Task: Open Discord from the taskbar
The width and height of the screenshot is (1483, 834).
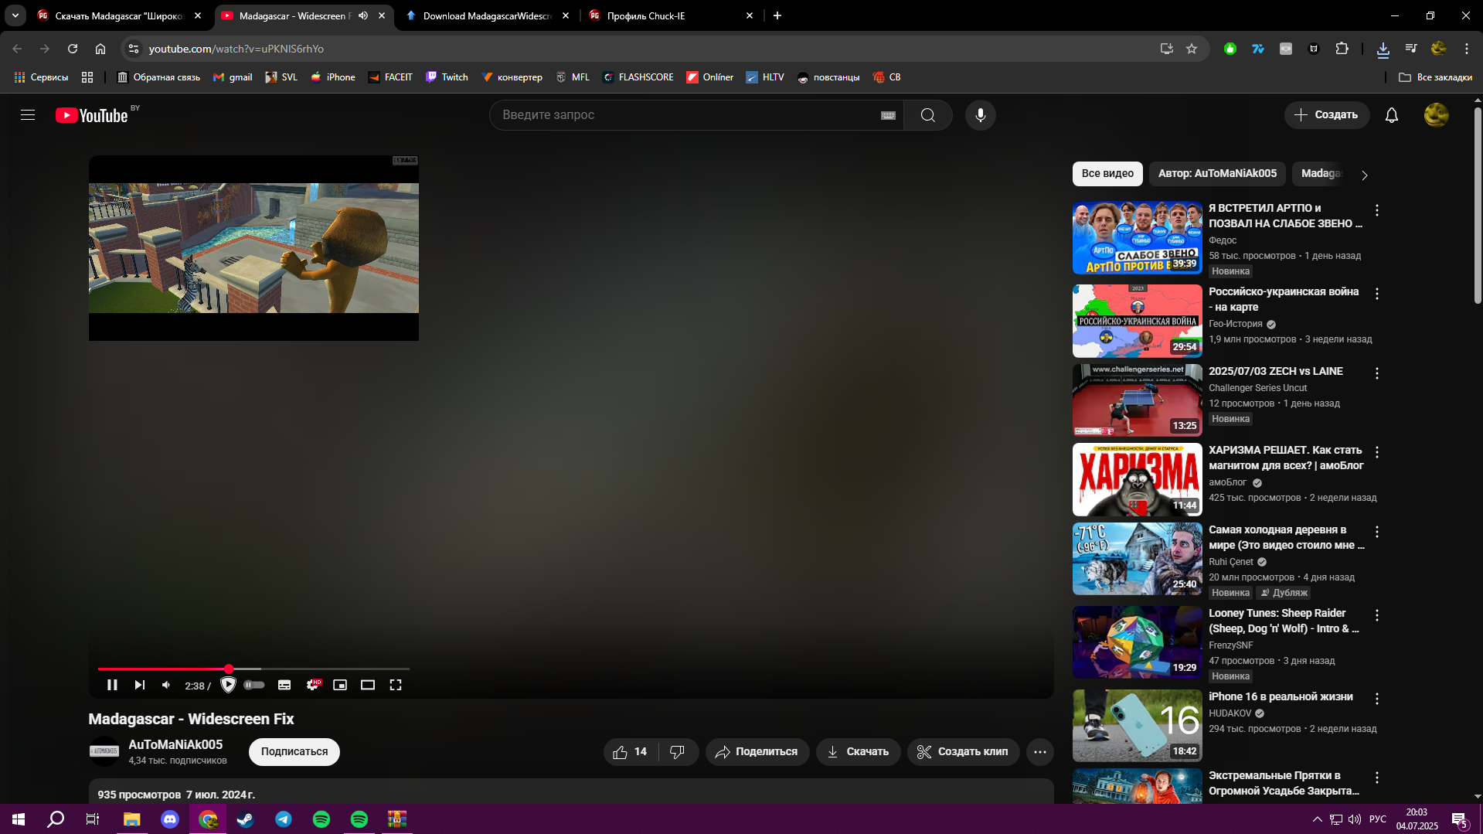Action: click(170, 819)
